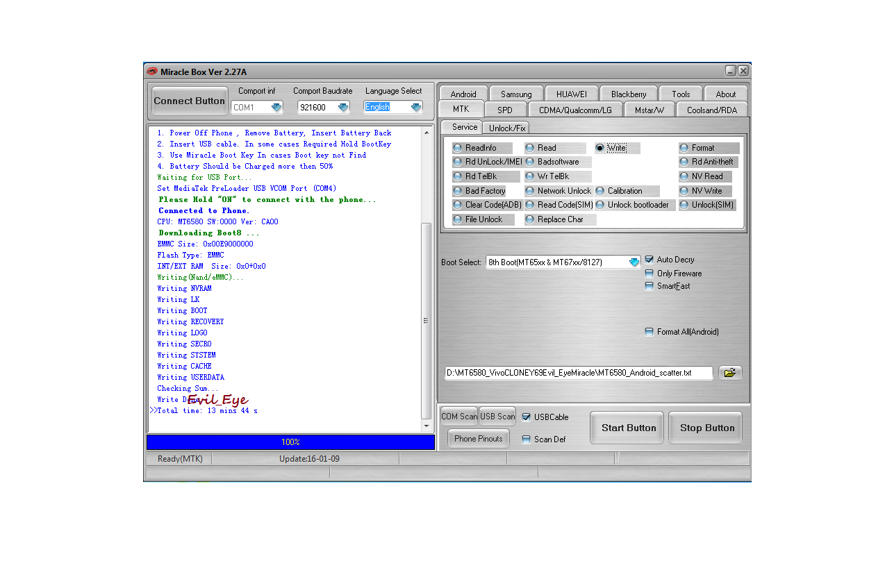Click 'Total time: 13 mins 44 s' log line
The width and height of the screenshot is (885, 579).
click(x=207, y=410)
